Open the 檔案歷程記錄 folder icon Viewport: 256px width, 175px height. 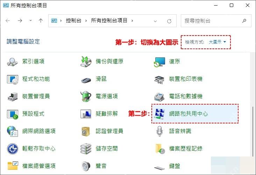(x=160, y=149)
